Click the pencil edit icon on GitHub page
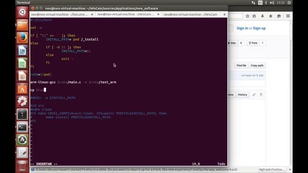 coord(254,95)
